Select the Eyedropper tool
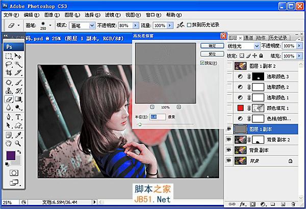The height and width of the screenshot is (209, 306). coord(18,135)
